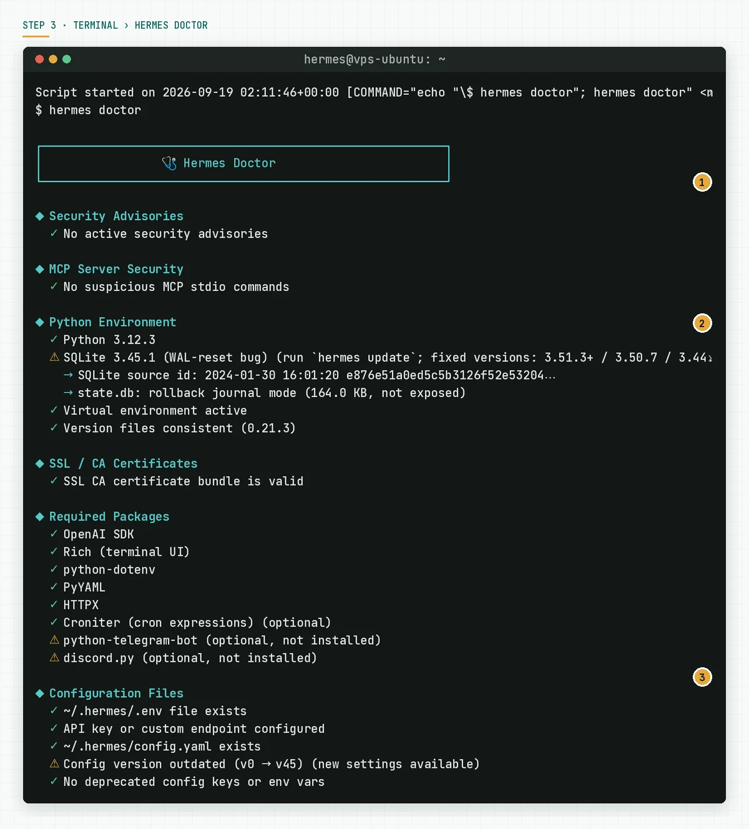This screenshot has height=829, width=749.
Task: Click the arrow before SQLite source id
Action: pos(68,375)
